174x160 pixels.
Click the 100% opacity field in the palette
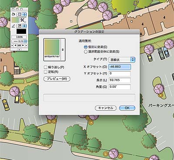pos(19,37)
